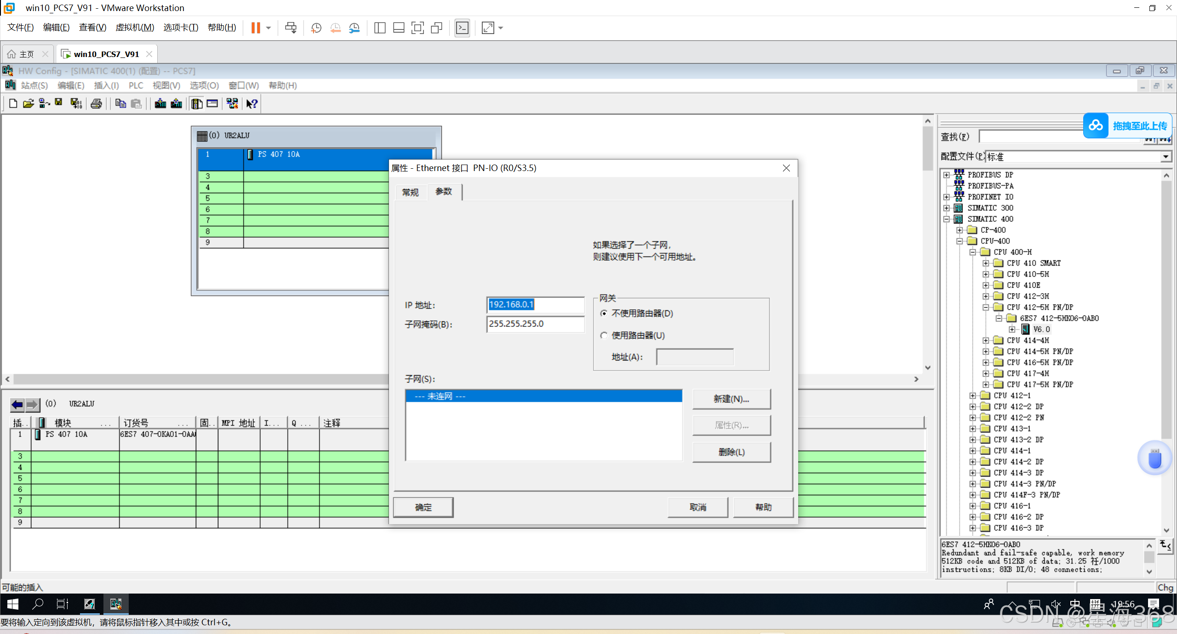Click the 确定 button
Image resolution: width=1177 pixels, height=634 pixels.
[423, 507]
